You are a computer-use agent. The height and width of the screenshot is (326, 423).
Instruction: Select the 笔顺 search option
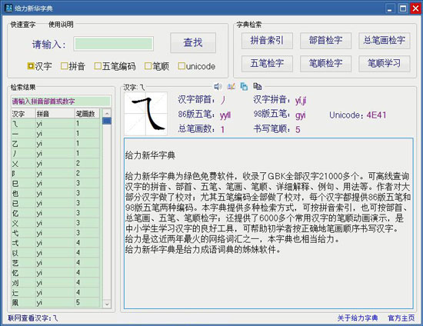coord(157,66)
